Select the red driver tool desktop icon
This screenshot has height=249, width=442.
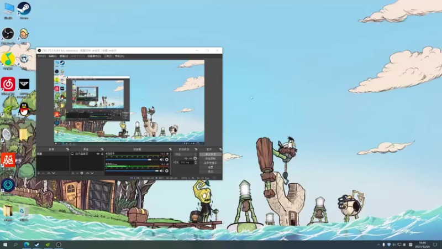click(8, 161)
